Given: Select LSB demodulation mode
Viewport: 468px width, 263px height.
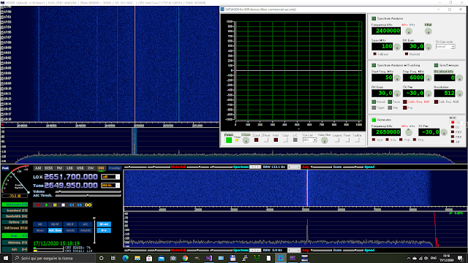Looking at the screenshot, I should (x=70, y=168).
